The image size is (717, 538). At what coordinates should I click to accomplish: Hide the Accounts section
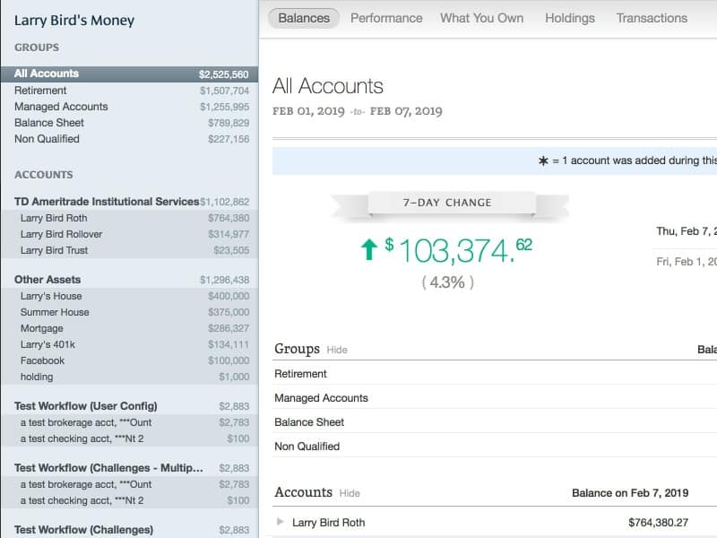click(349, 493)
